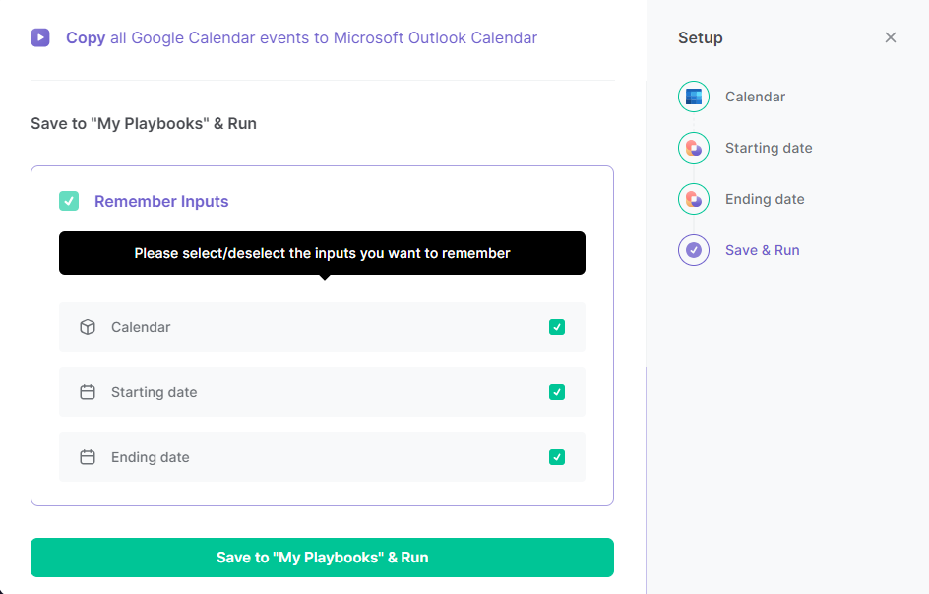Uncheck the Calendar input checkbox

point(557,327)
